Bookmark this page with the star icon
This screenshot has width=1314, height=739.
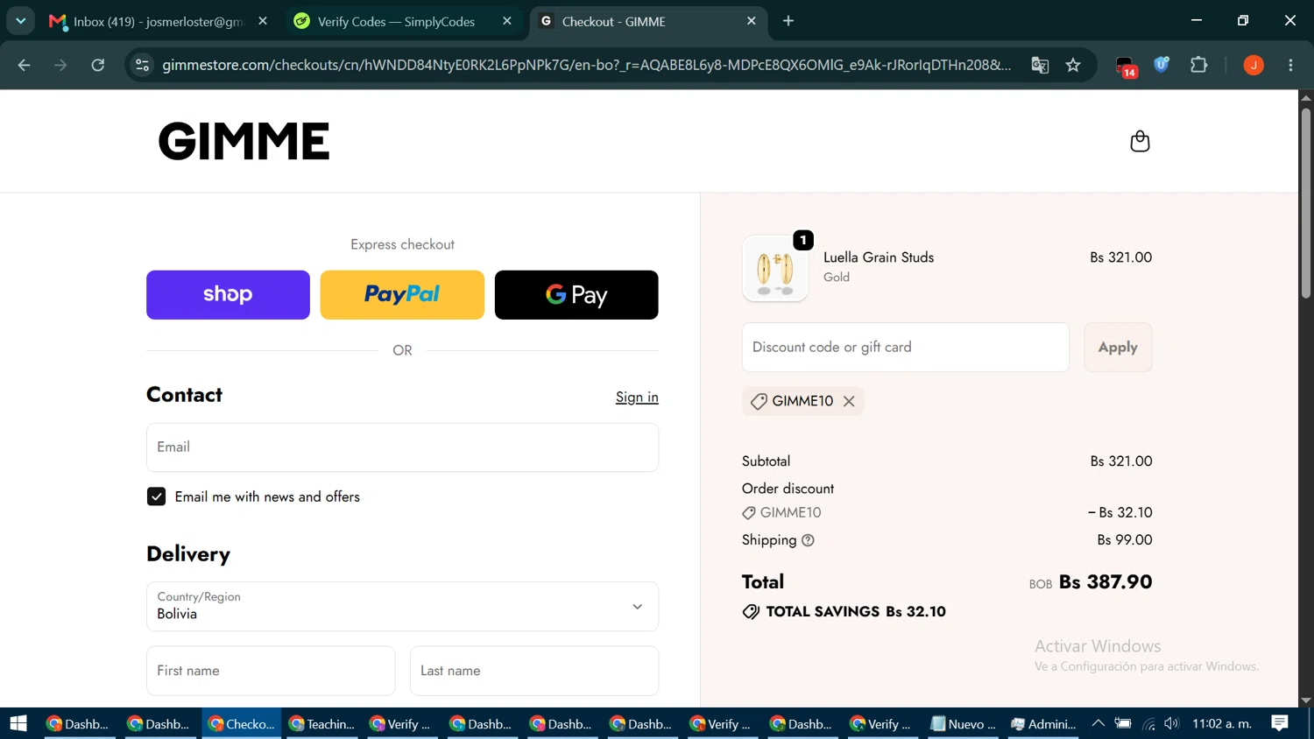click(x=1073, y=65)
